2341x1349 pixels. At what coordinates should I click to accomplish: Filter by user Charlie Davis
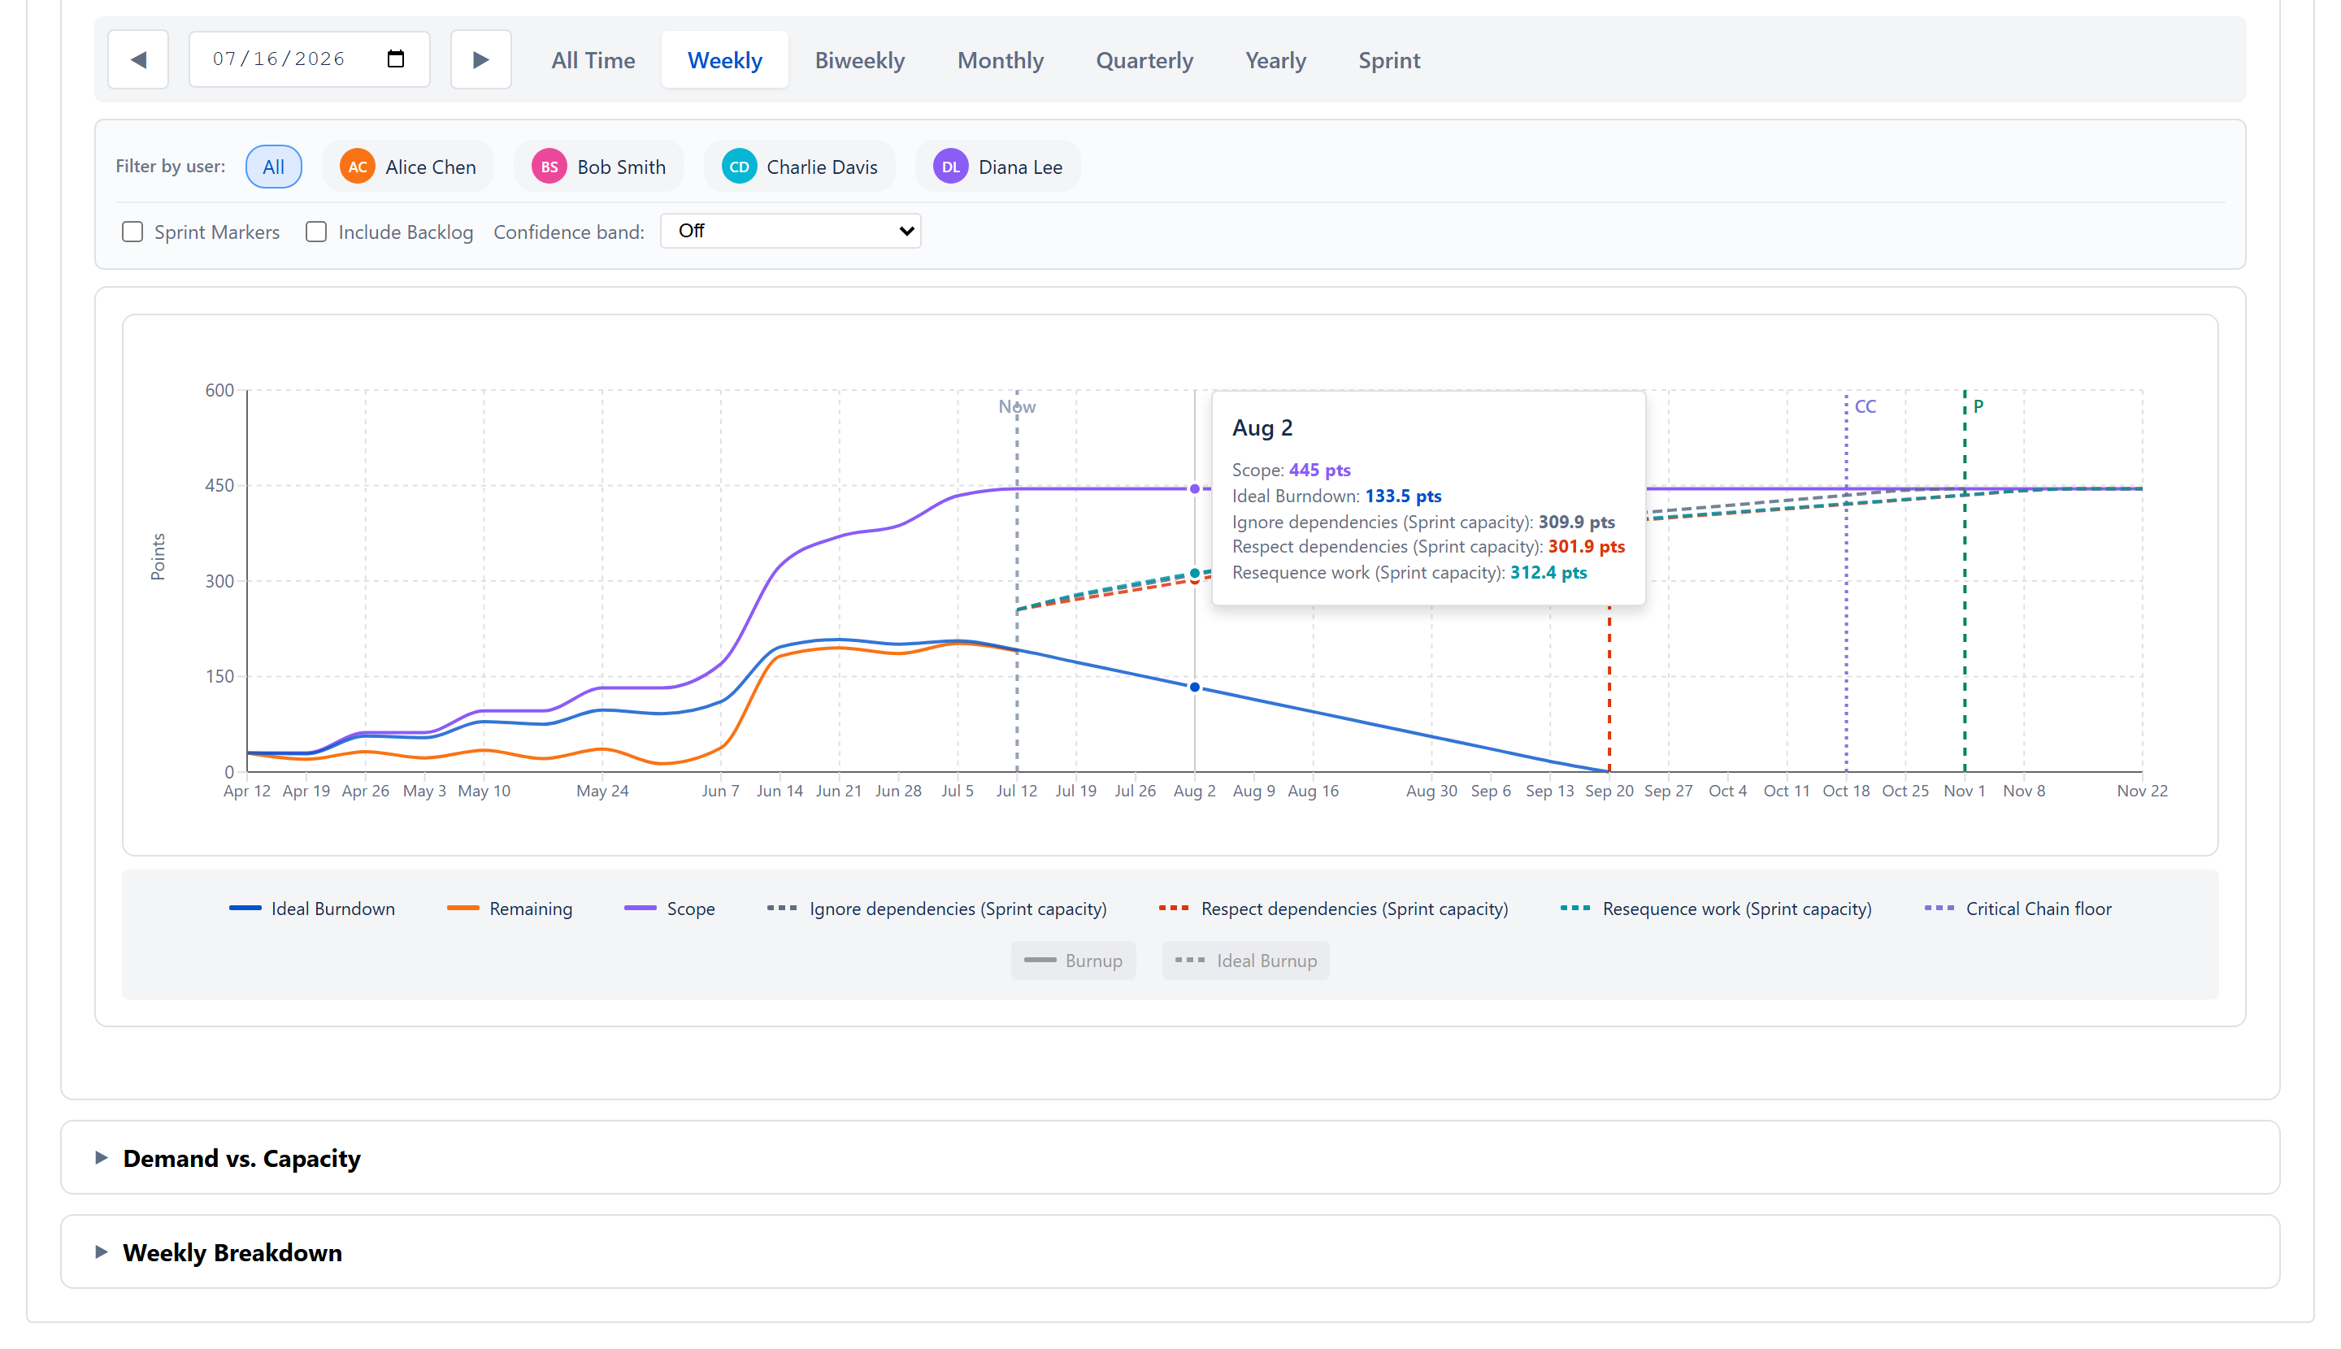pyautogui.click(x=799, y=167)
